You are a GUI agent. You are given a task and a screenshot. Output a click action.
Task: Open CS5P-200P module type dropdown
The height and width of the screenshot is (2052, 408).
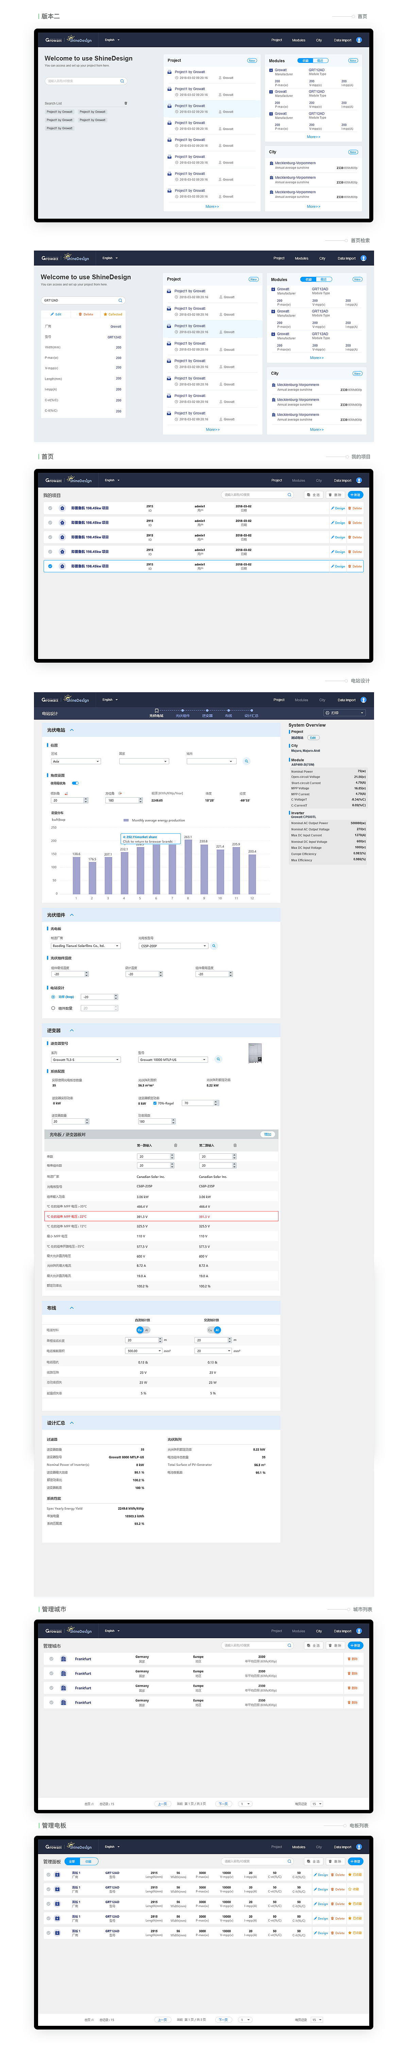(x=174, y=946)
